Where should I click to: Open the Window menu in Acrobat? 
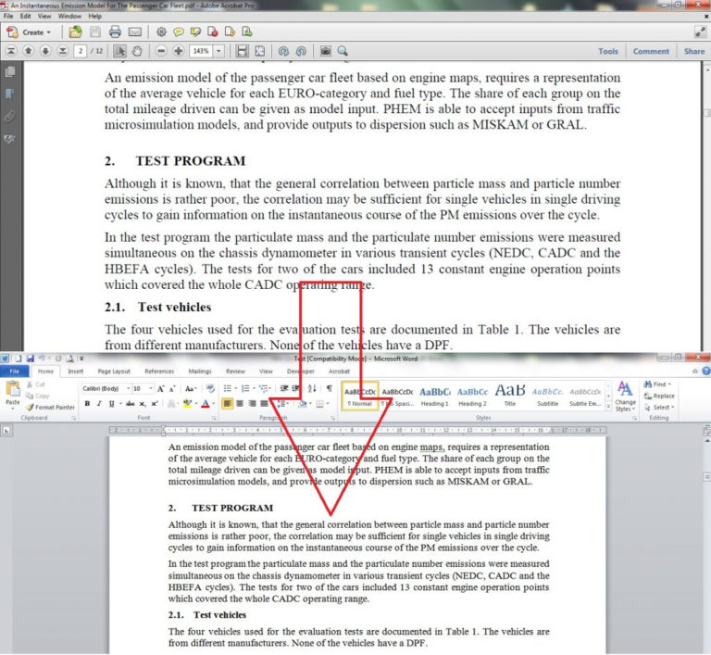click(69, 16)
